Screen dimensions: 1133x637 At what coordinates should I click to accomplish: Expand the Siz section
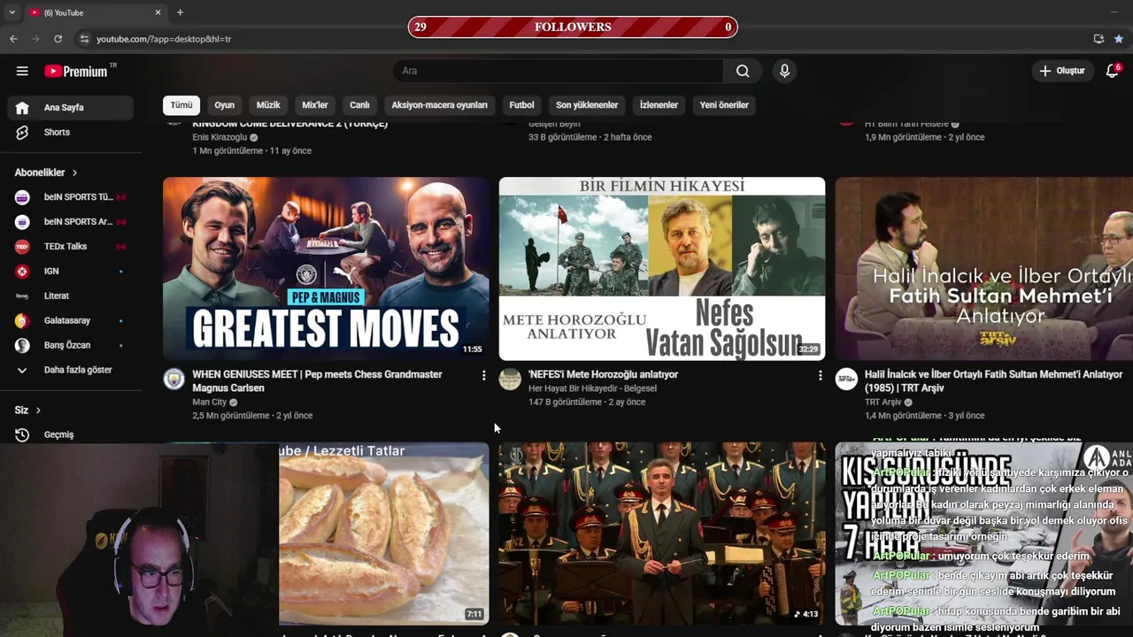coord(28,410)
